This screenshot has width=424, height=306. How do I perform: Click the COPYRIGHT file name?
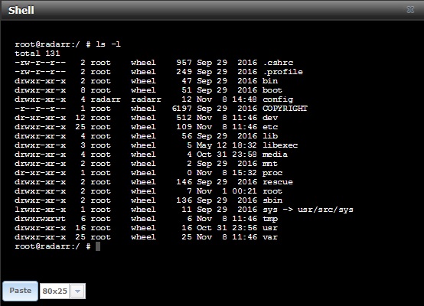tap(285, 109)
